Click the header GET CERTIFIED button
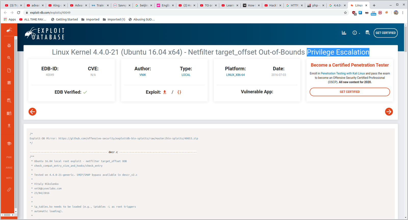 click(x=386, y=33)
